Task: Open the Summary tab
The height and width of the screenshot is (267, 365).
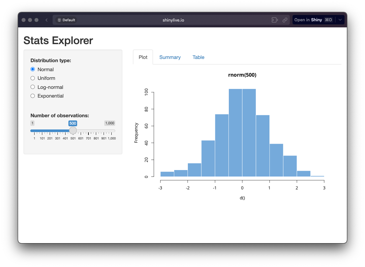Action: [170, 57]
